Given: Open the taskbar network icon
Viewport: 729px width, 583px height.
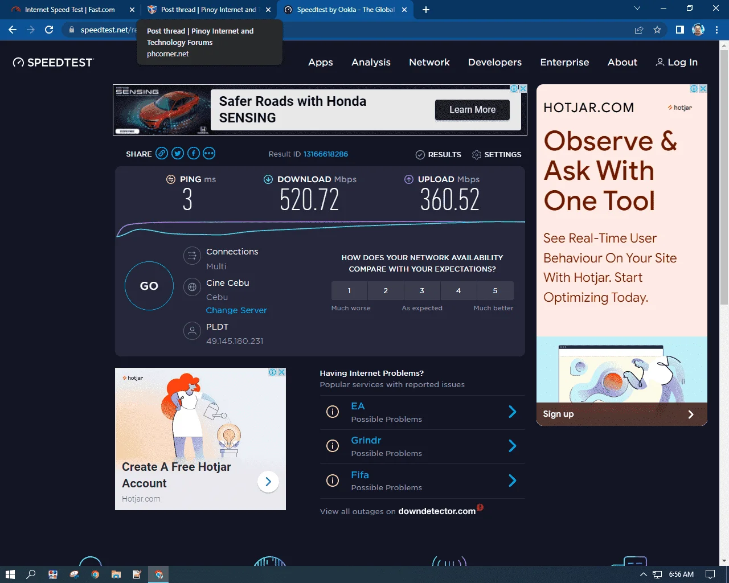Looking at the screenshot, I should 657,574.
